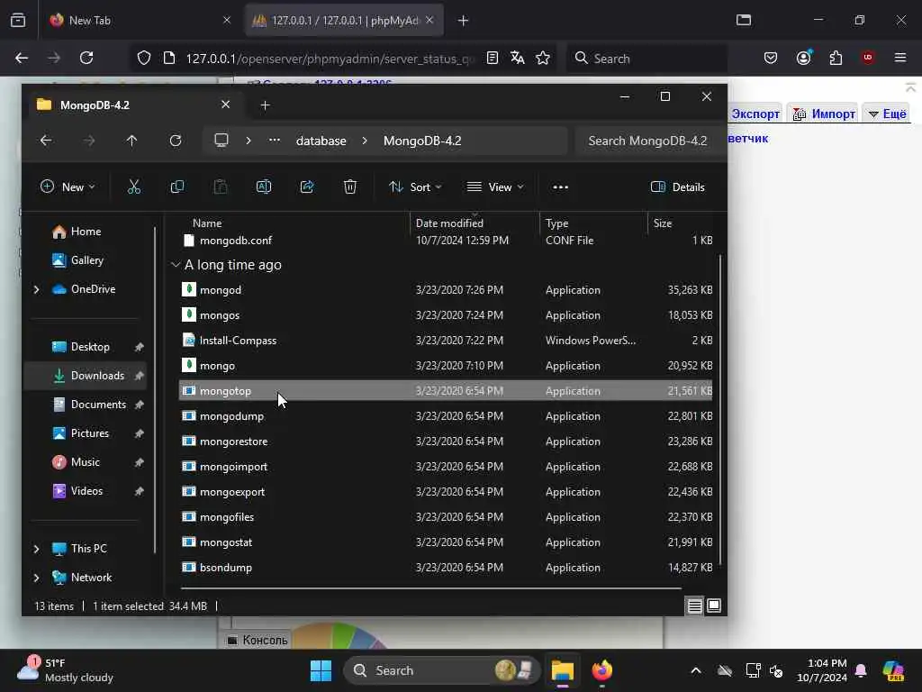
Task: Open Firefox extensions puzzle icon
Action: coord(836,58)
